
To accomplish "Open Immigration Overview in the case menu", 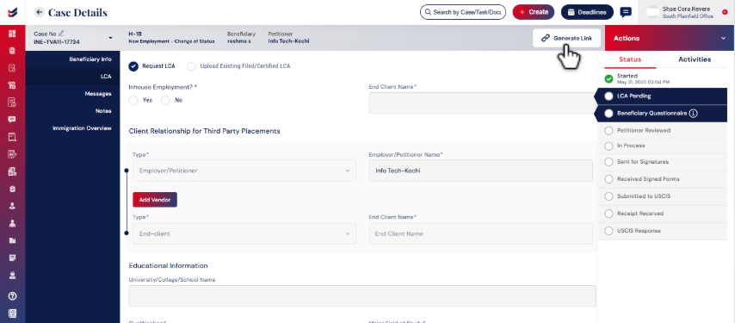I will [73, 128].
